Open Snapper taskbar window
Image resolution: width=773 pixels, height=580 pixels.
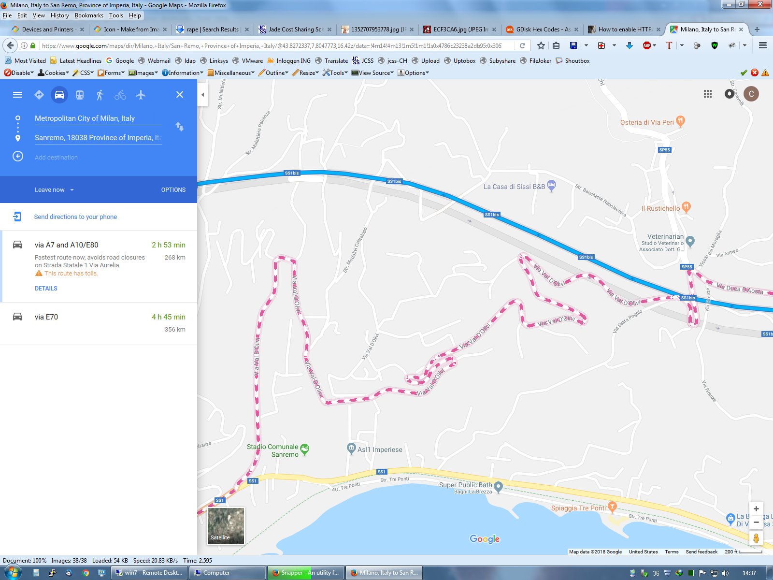(x=306, y=573)
